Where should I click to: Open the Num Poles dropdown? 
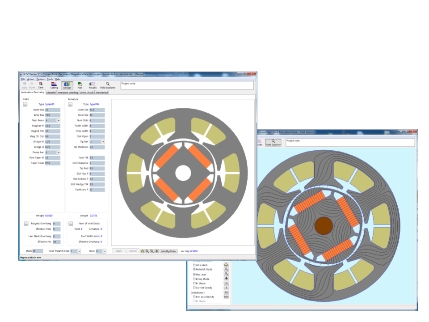tap(59, 120)
